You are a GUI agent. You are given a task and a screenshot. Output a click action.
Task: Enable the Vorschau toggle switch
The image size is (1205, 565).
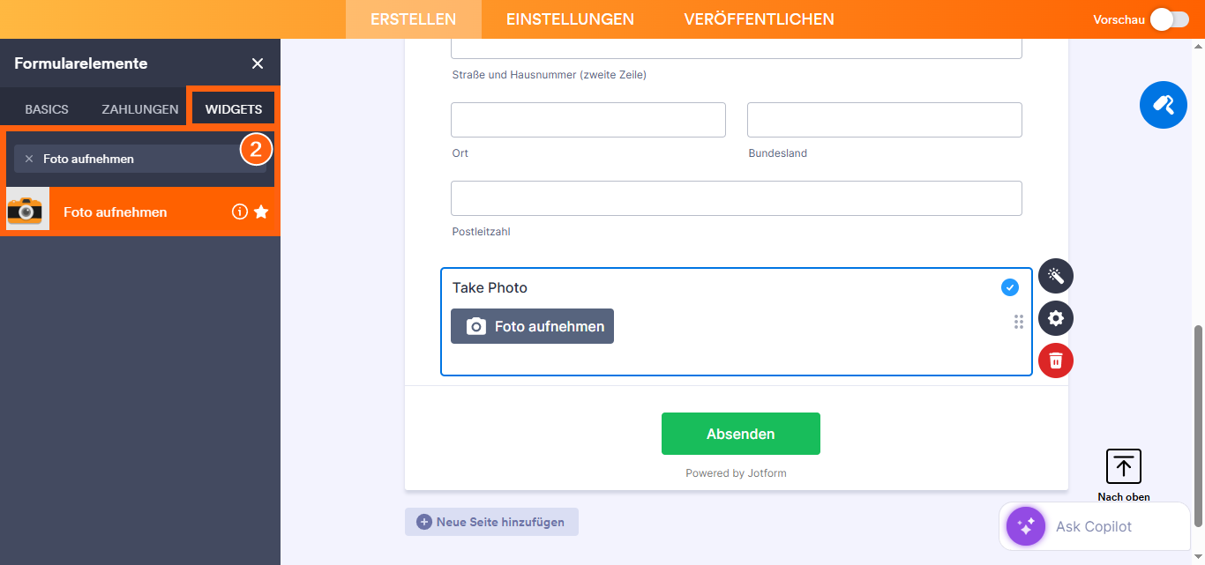(x=1168, y=19)
